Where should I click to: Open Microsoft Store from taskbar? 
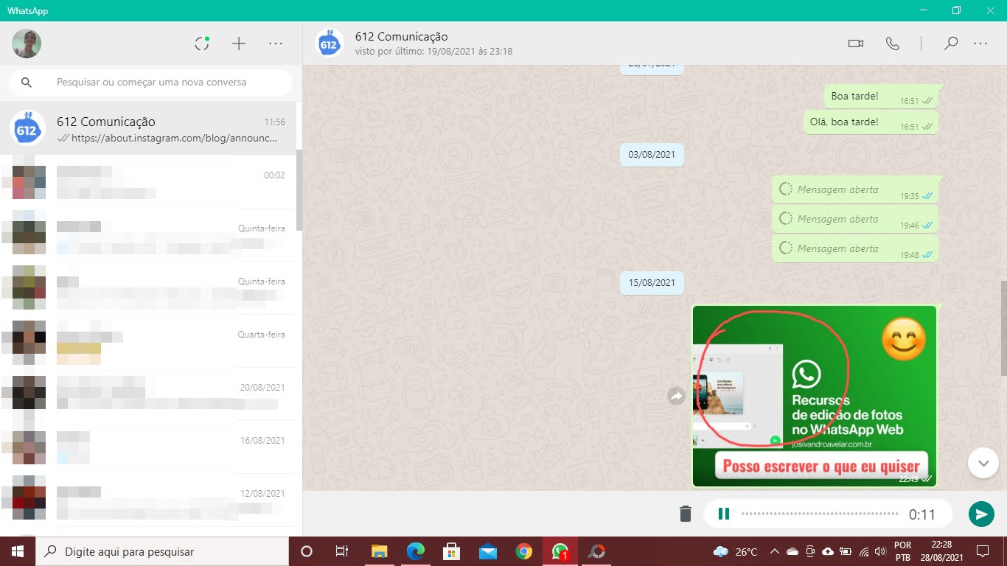pyautogui.click(x=451, y=551)
